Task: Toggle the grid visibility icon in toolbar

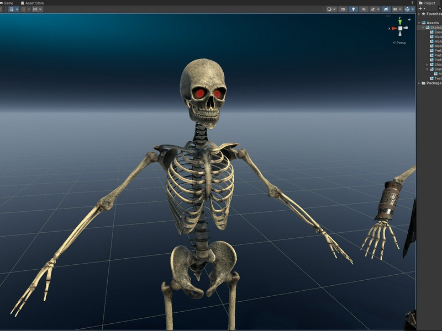Action: [x=11, y=9]
